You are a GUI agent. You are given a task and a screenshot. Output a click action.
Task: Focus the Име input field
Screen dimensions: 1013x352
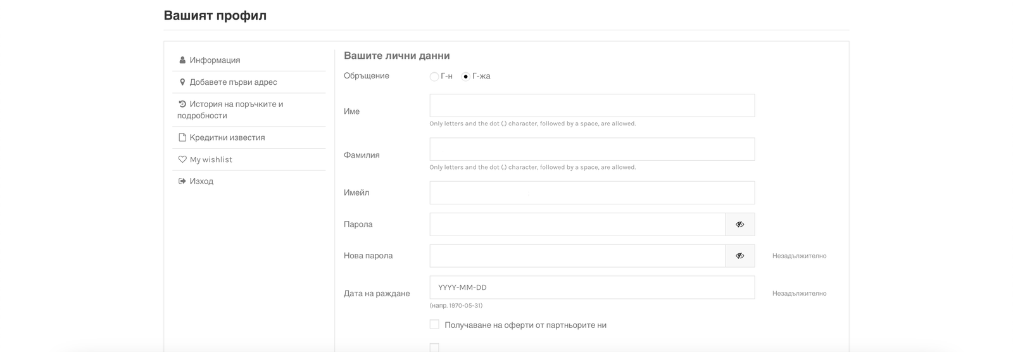tap(592, 106)
